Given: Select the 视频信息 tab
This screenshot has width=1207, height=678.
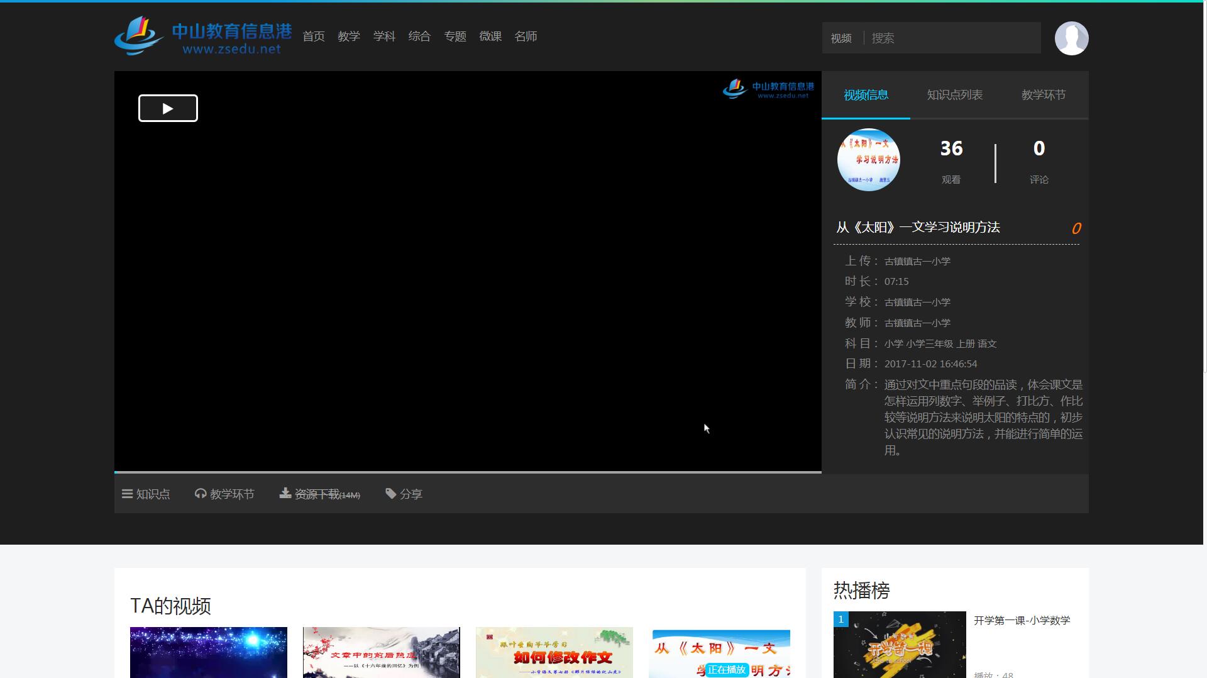Looking at the screenshot, I should pos(866,95).
